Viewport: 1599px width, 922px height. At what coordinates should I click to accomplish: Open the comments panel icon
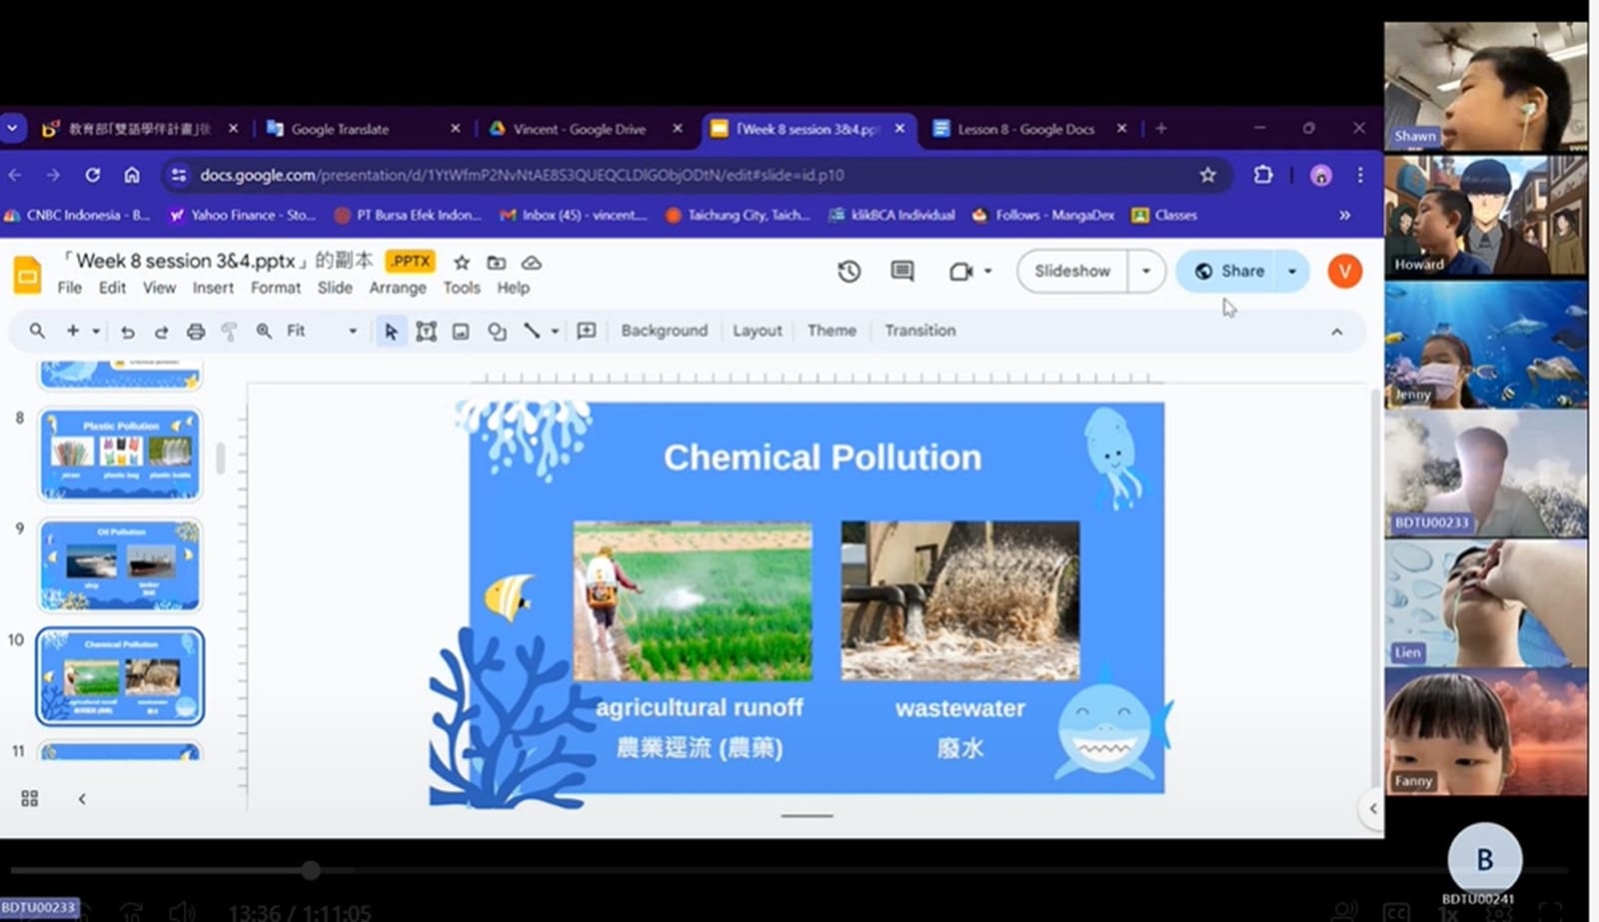click(901, 271)
